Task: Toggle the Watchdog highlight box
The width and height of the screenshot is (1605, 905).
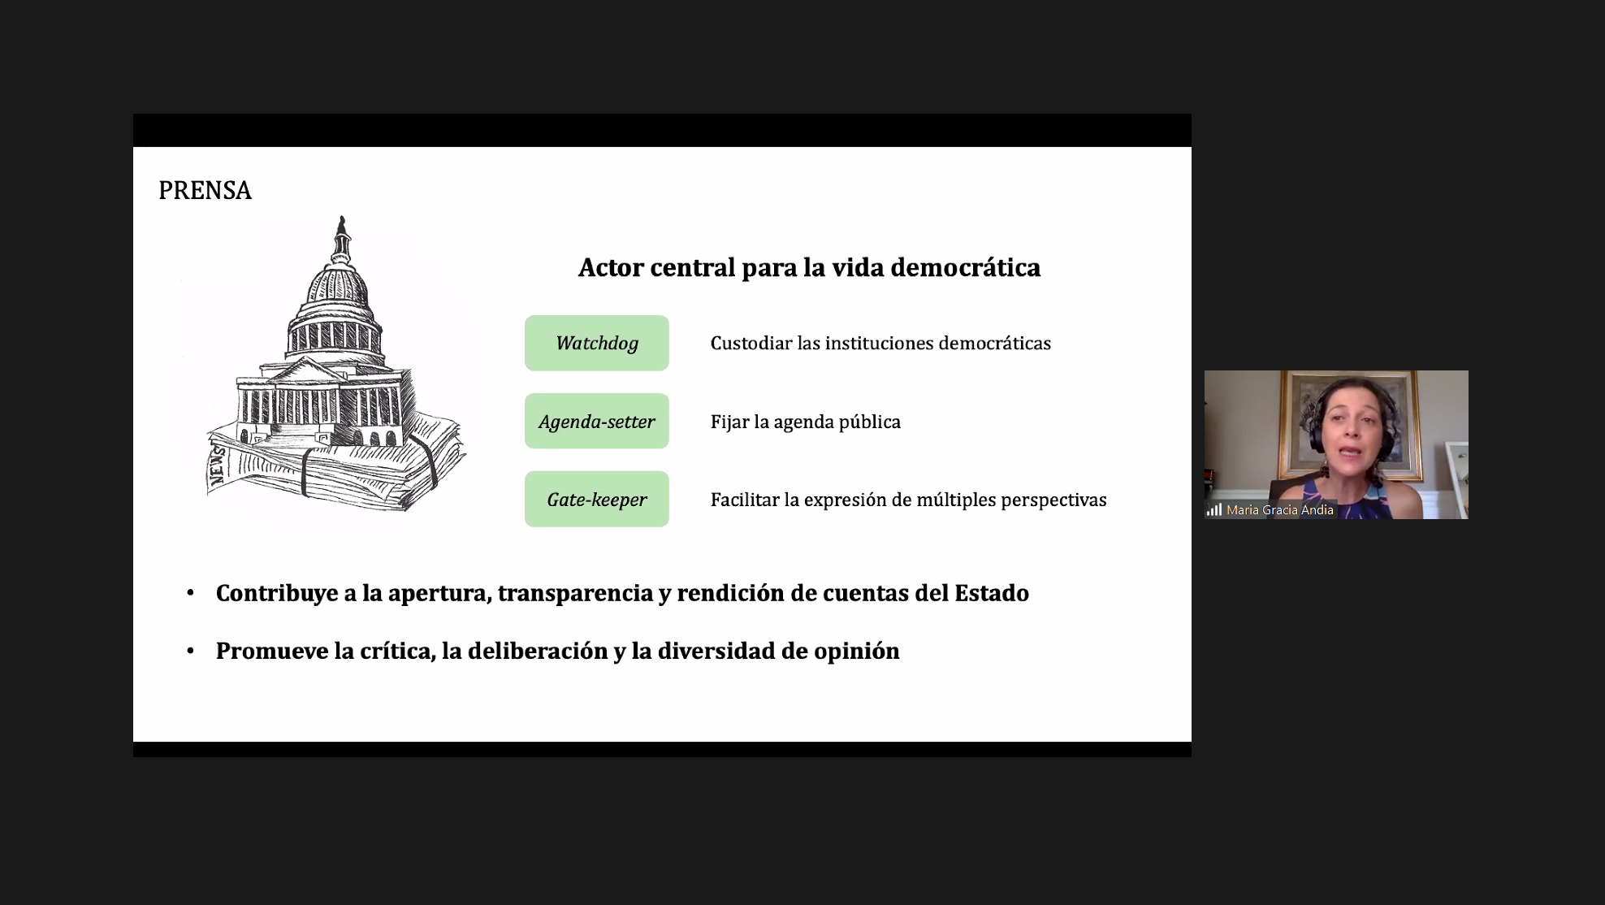Action: click(596, 343)
